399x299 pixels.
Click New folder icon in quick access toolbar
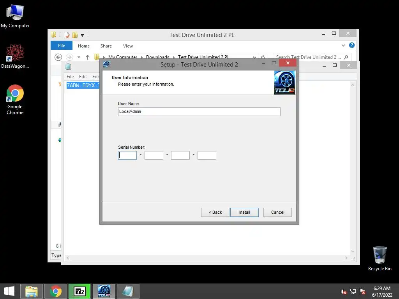pos(75,35)
